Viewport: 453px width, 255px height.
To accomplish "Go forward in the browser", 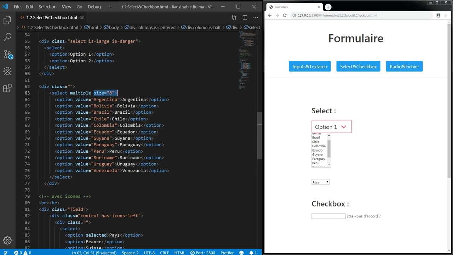I will [277, 15].
